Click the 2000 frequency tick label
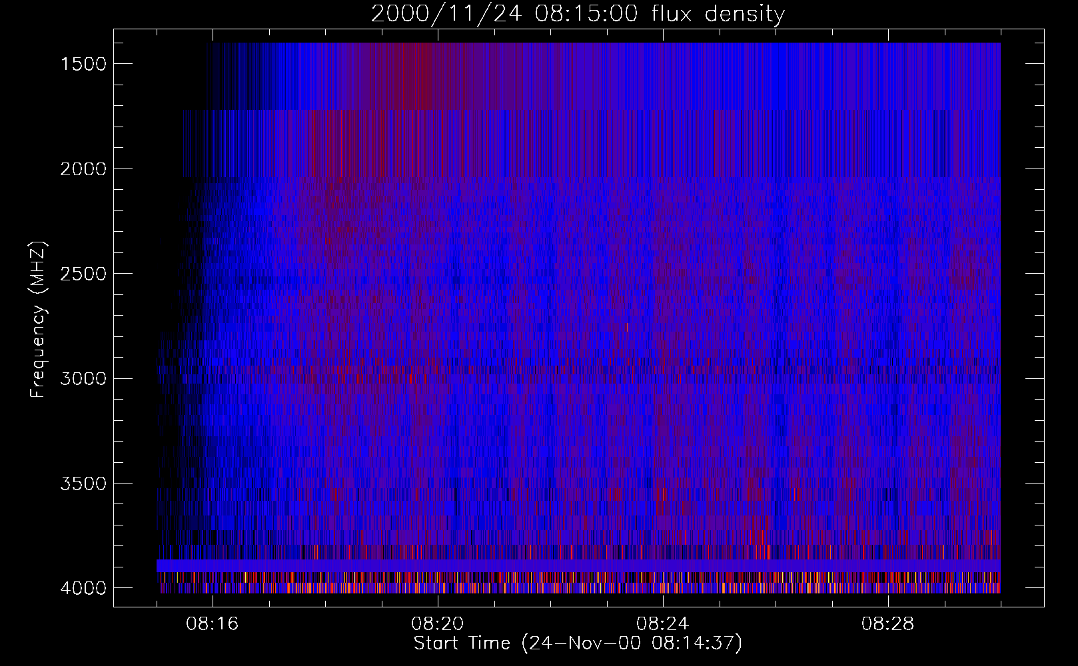This screenshot has width=1078, height=666. [83, 169]
